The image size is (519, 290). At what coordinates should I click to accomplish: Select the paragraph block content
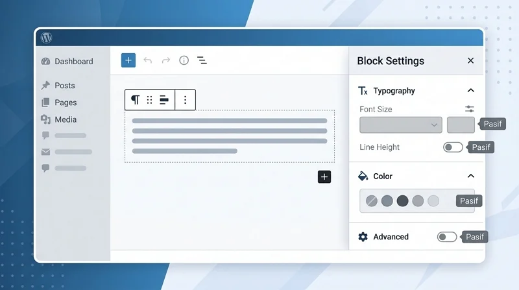pos(230,136)
